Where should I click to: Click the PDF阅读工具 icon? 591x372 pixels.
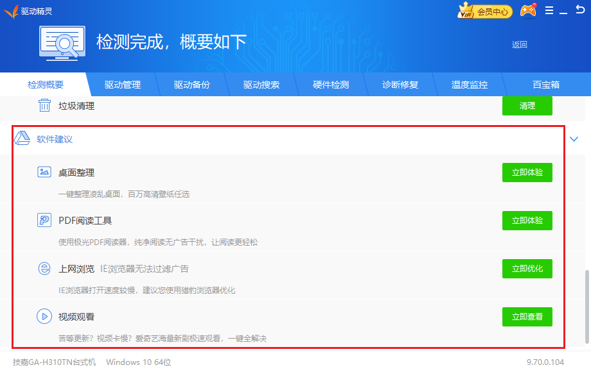pyautogui.click(x=44, y=220)
